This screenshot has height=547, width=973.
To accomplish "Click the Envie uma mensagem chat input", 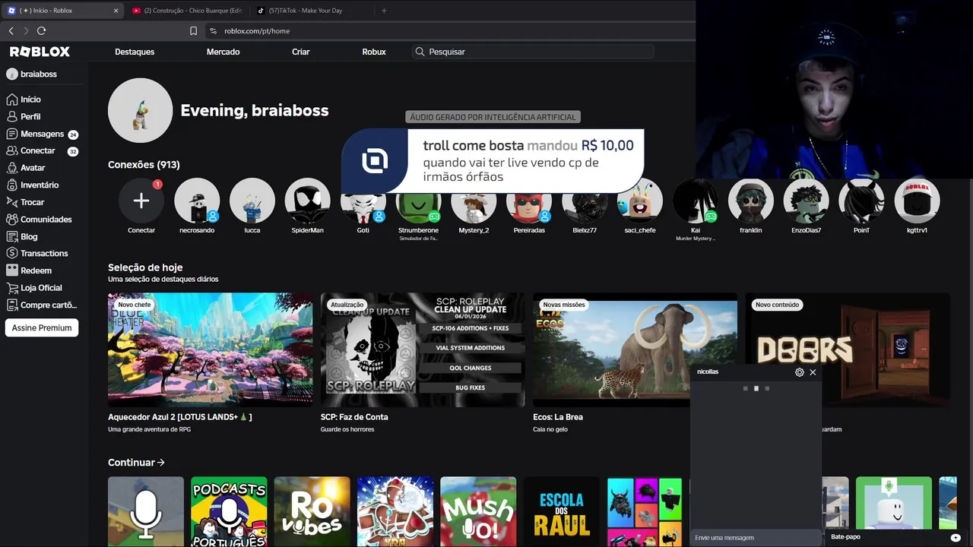I will (x=756, y=538).
